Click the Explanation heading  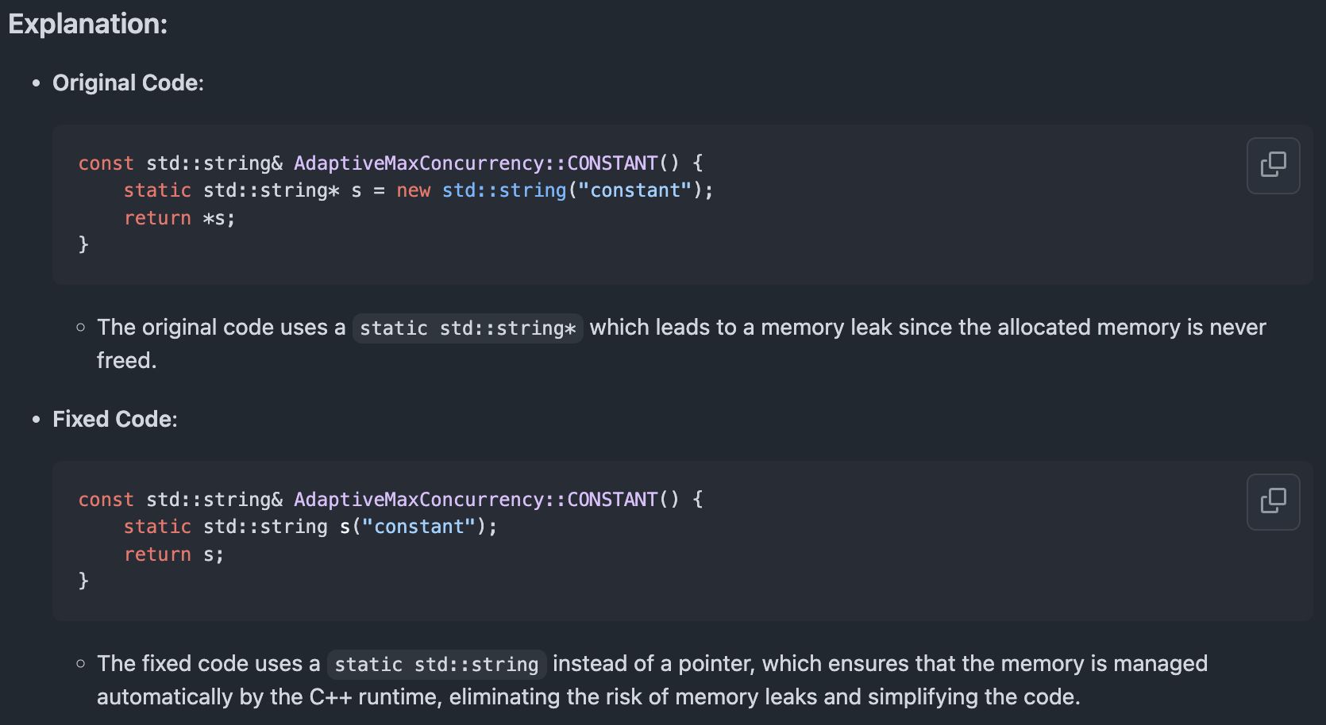88,24
